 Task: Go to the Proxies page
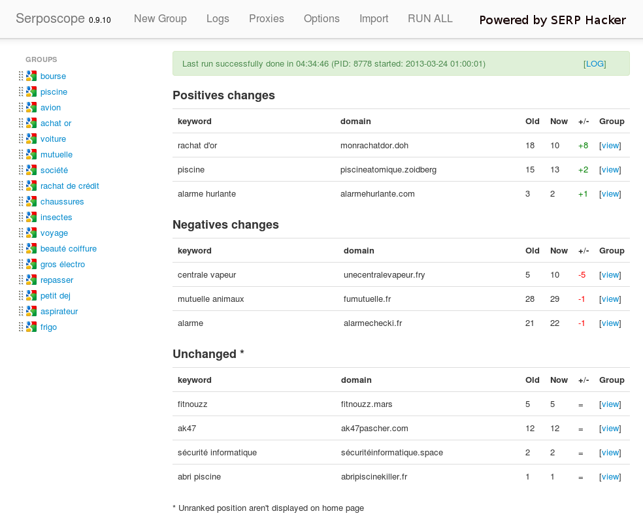click(267, 18)
